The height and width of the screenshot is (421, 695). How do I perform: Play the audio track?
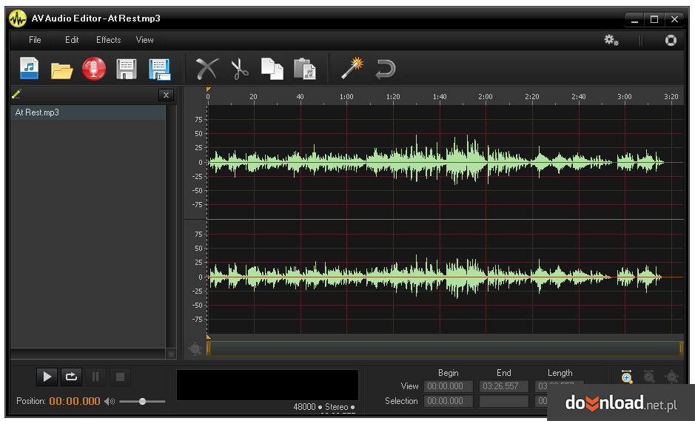click(x=47, y=377)
